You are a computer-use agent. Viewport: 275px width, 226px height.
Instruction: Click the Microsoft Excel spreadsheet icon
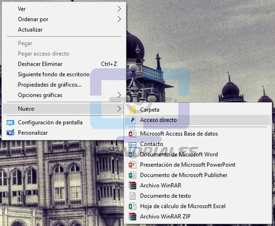[133, 206]
